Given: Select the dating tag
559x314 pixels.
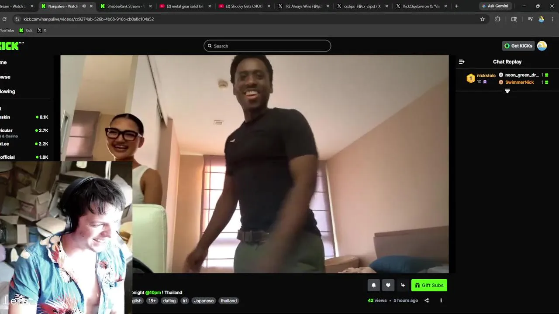Looking at the screenshot, I should 169,300.
